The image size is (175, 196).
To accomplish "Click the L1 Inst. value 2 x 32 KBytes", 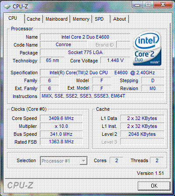I will pyautogui.click(x=142, y=126).
